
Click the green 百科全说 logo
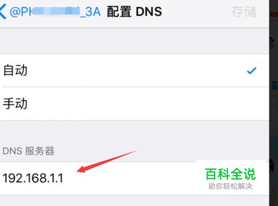230,174
